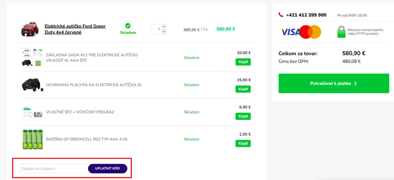The width and height of the screenshot is (394, 180).
Task: Click the green in-stock checkmark icon
Action: [x=128, y=26]
